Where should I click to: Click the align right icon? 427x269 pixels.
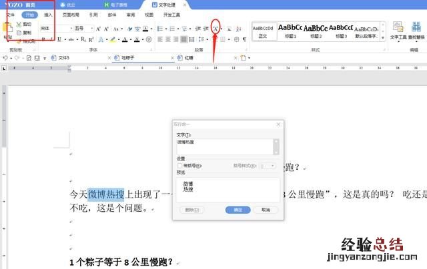176,39
